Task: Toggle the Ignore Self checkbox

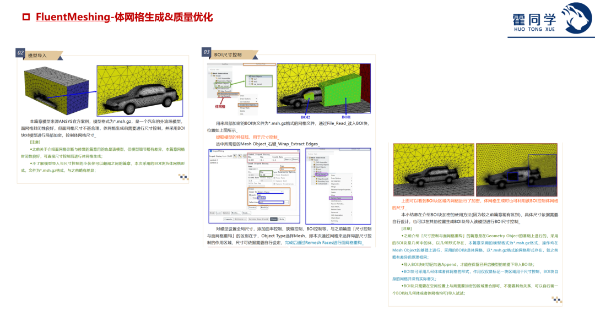Action: coord(274,181)
